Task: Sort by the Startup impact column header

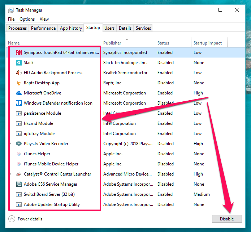Action: tap(209, 43)
